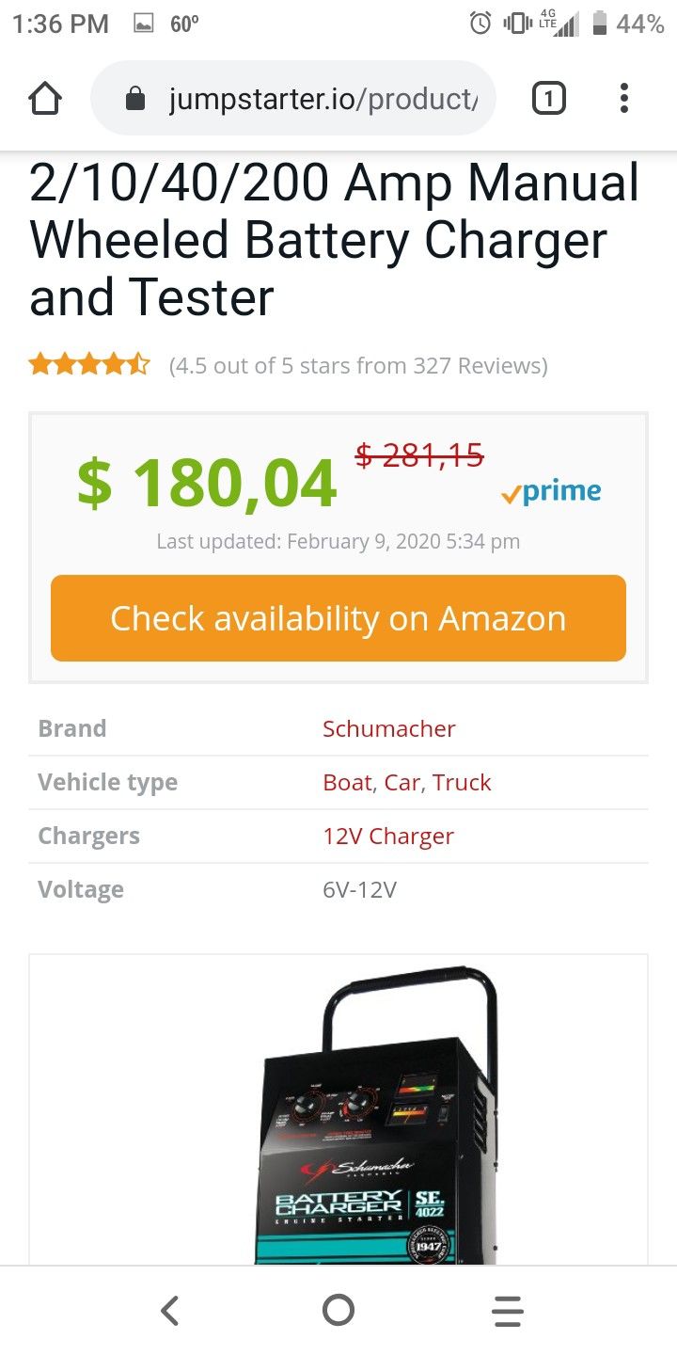This screenshot has width=677, height=1355.
Task: Follow the Boat vehicle type link
Action: (347, 782)
